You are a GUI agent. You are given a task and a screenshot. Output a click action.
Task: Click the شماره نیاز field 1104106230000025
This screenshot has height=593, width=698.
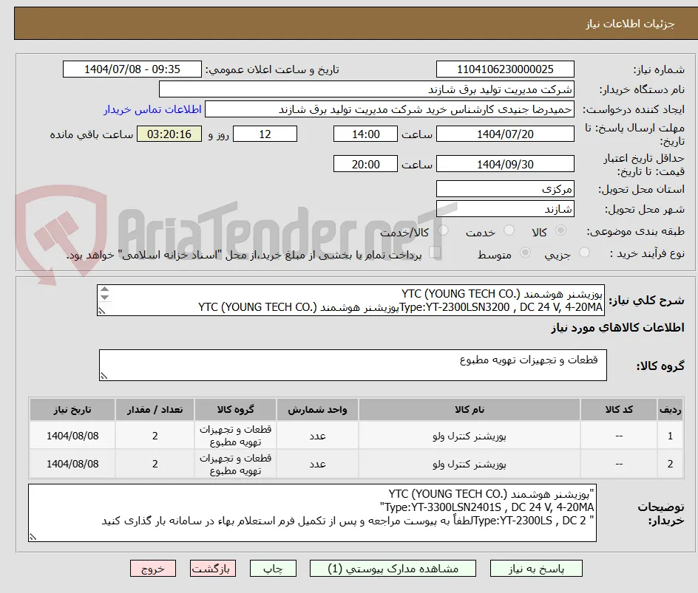(505, 69)
